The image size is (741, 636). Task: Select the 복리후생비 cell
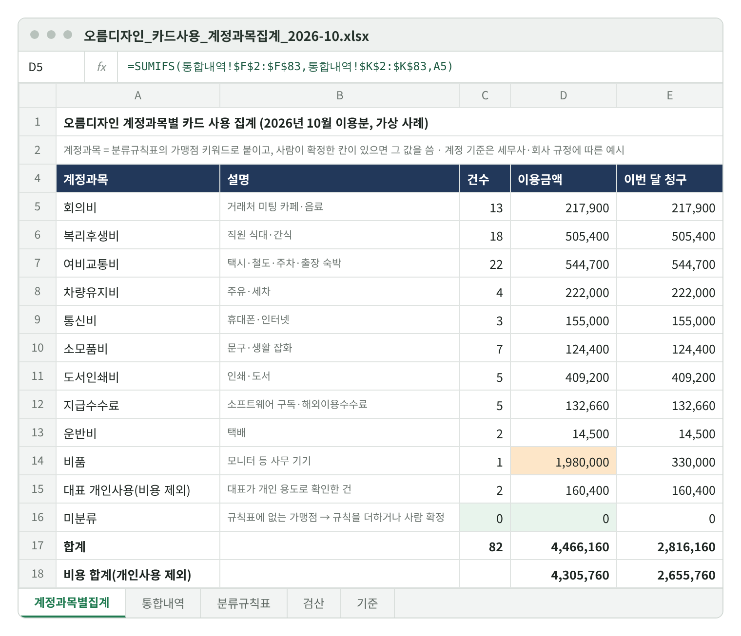138,235
